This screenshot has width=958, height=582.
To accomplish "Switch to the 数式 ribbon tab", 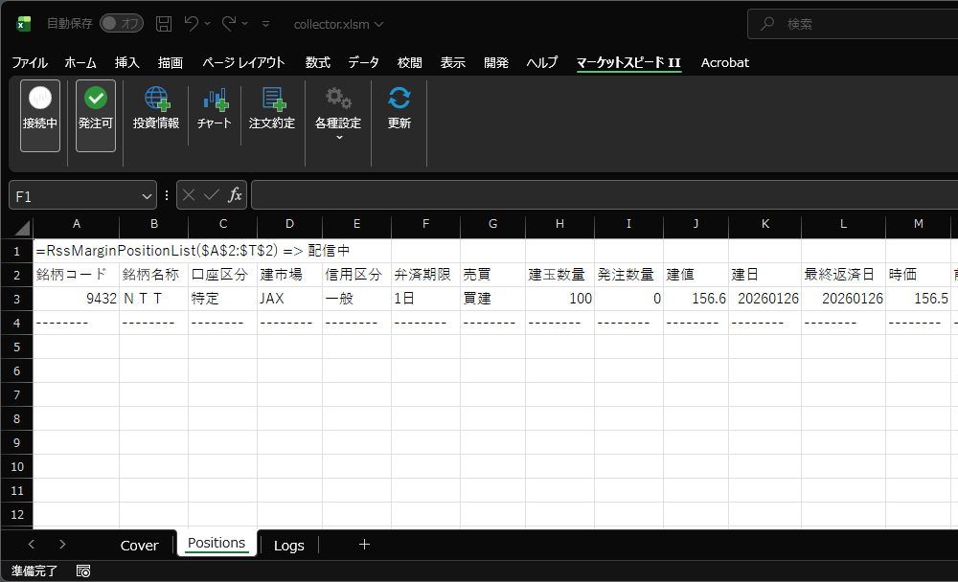I will [318, 62].
